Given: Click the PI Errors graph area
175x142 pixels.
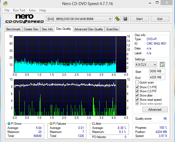Looking at the screenshot, I should click(x=70, y=54).
